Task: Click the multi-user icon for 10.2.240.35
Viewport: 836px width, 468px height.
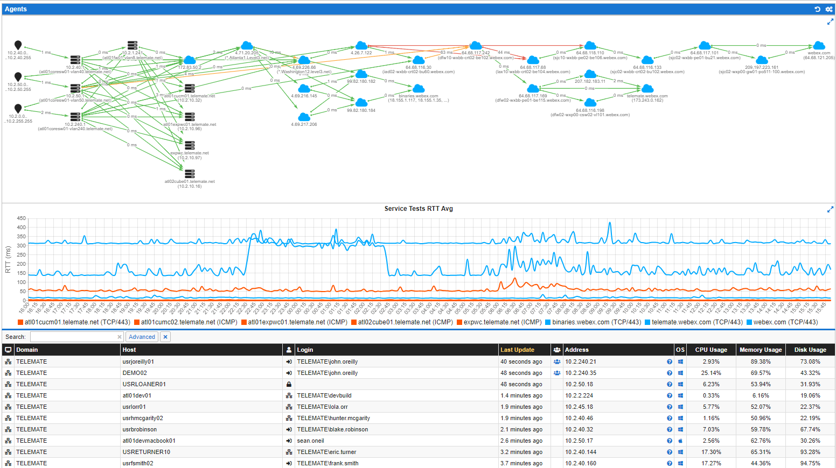Action: [x=557, y=373]
